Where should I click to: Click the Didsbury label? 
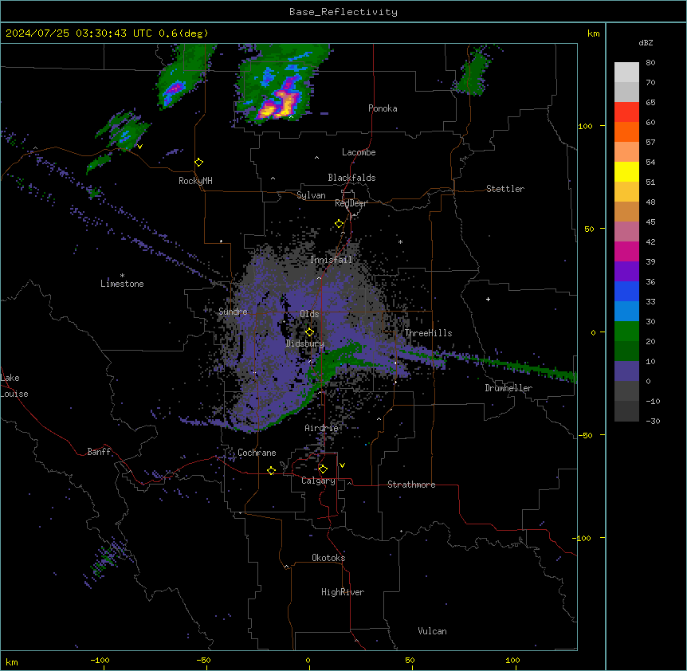tap(305, 343)
